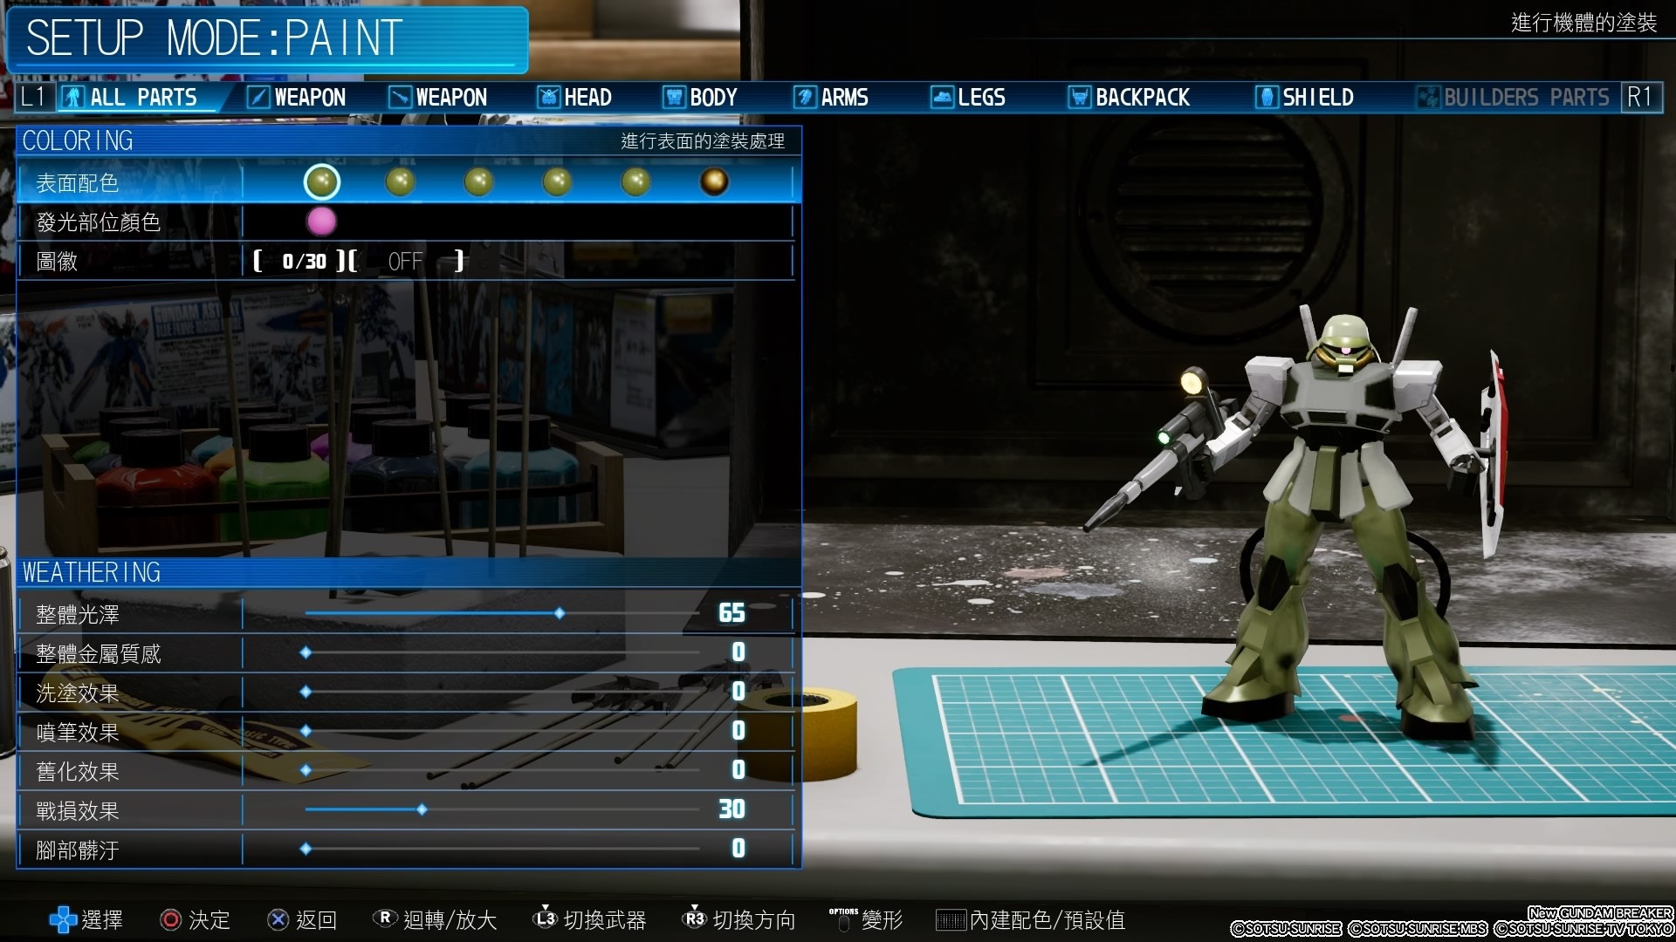Image resolution: width=1676 pixels, height=942 pixels.
Task: Open the second WEAPON tab
Action: [x=437, y=97]
